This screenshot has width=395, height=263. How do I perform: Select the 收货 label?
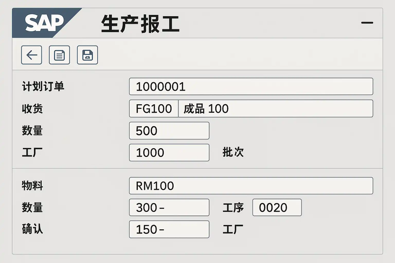(32, 109)
